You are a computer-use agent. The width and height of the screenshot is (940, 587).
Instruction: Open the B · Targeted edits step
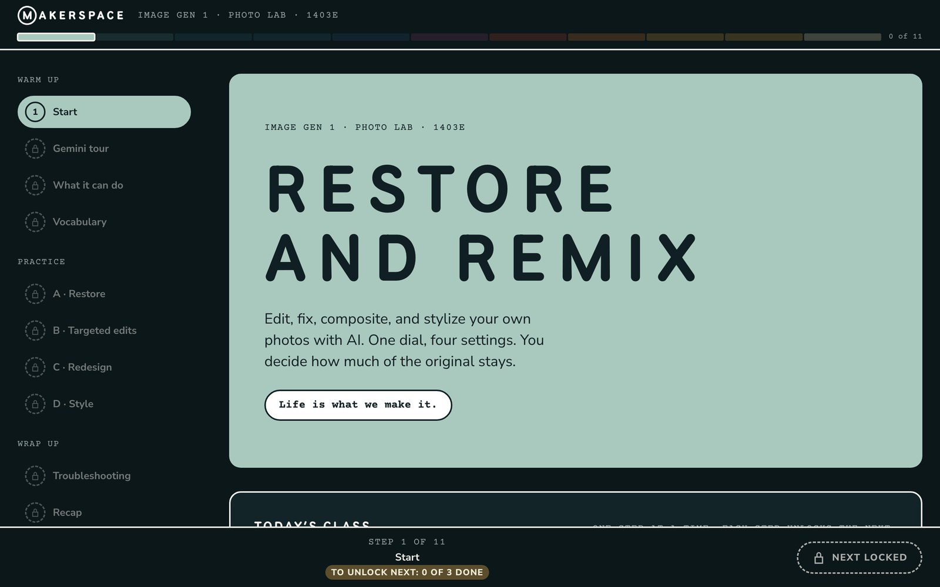(x=104, y=330)
